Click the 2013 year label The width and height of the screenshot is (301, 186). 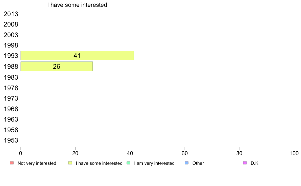pyautogui.click(x=11, y=14)
